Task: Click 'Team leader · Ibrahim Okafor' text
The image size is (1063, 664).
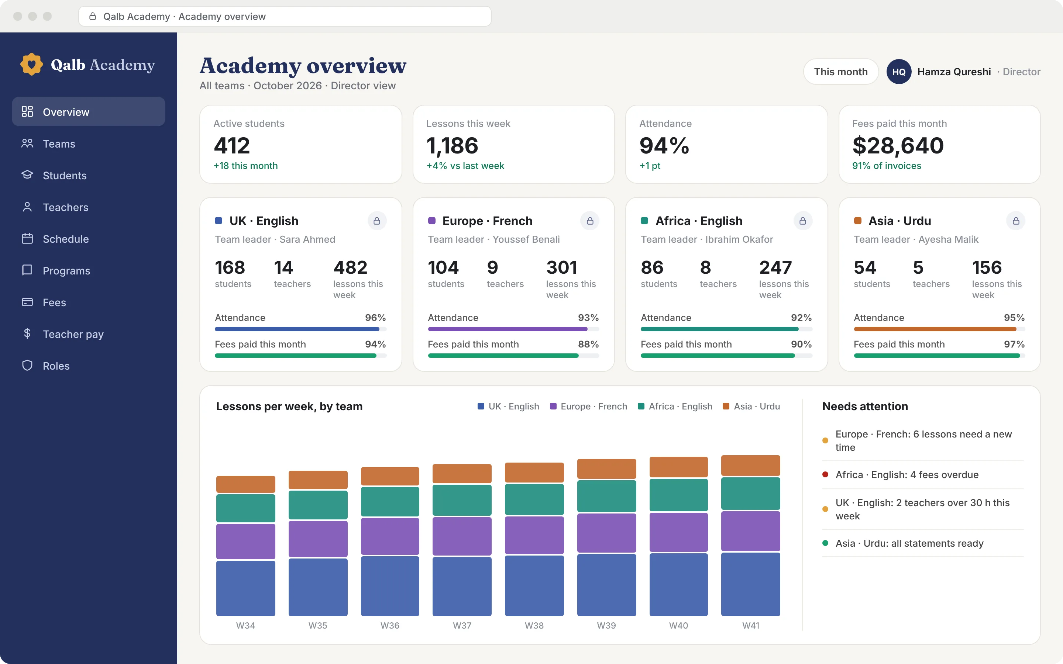Action: pyautogui.click(x=707, y=239)
